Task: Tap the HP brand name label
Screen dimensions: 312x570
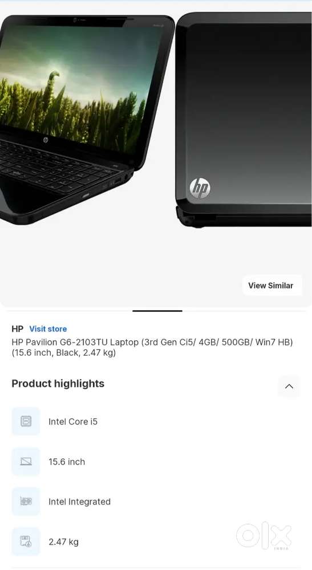Action: click(x=18, y=329)
